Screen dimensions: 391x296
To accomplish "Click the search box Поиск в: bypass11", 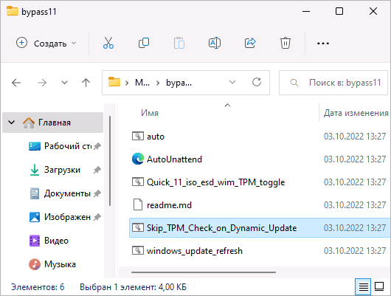I will click(333, 83).
